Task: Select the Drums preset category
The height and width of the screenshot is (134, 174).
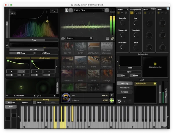Action: pyautogui.click(x=67, y=76)
